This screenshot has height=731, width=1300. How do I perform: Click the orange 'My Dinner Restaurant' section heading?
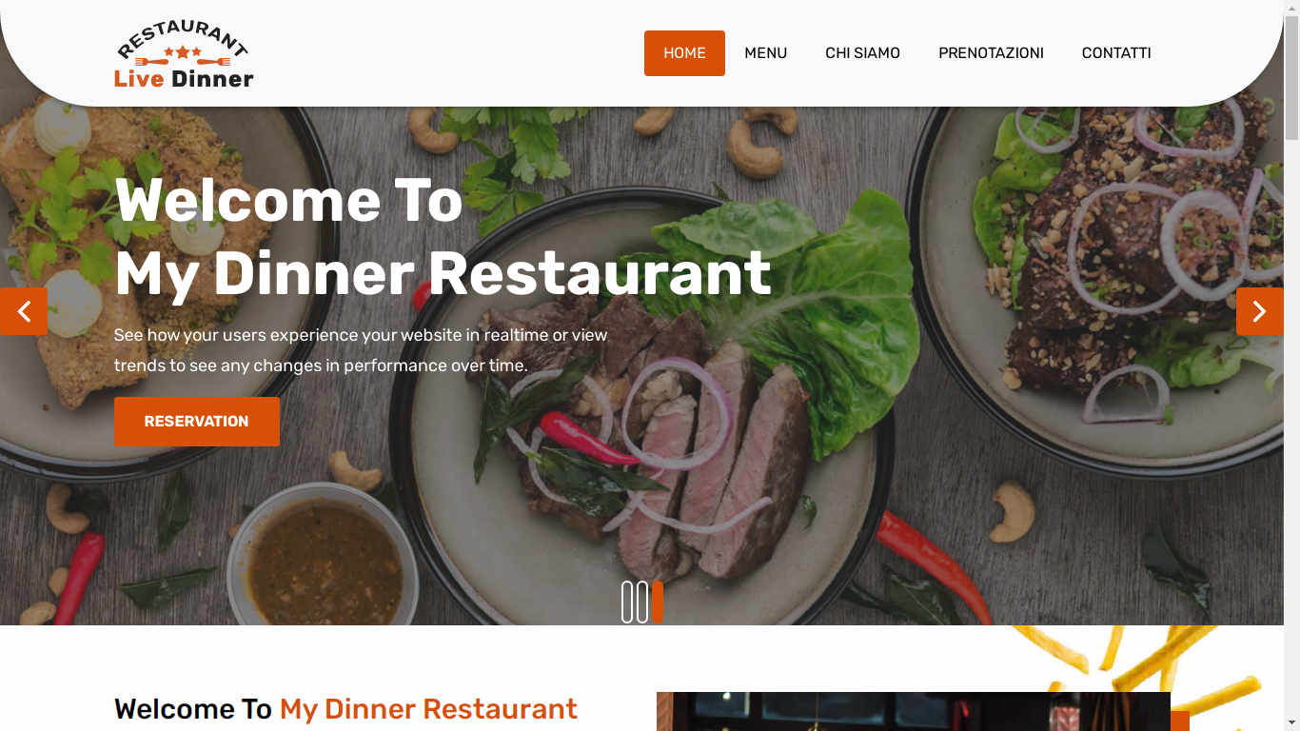point(428,709)
